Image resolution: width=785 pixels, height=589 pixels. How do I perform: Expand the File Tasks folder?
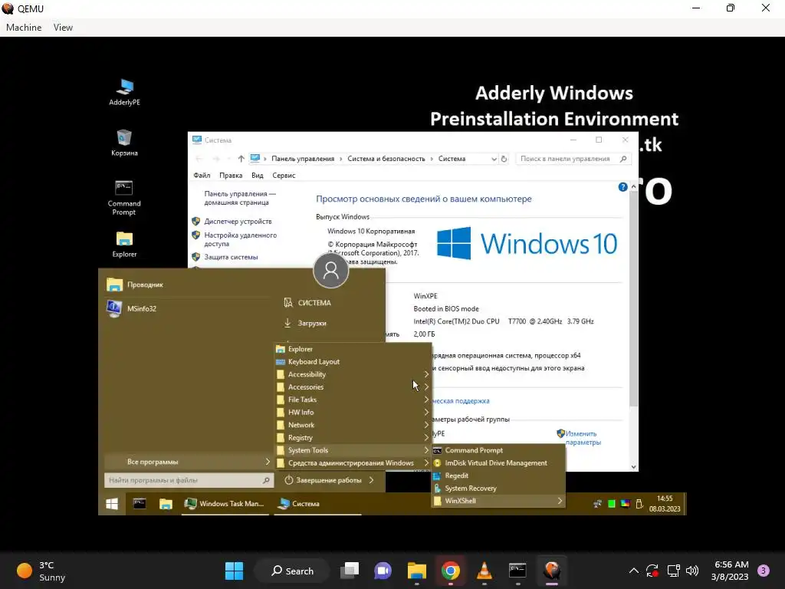(x=353, y=400)
